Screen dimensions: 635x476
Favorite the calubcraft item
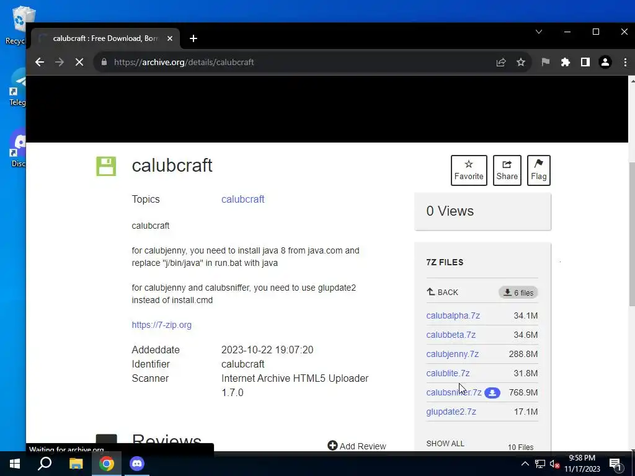tap(469, 170)
